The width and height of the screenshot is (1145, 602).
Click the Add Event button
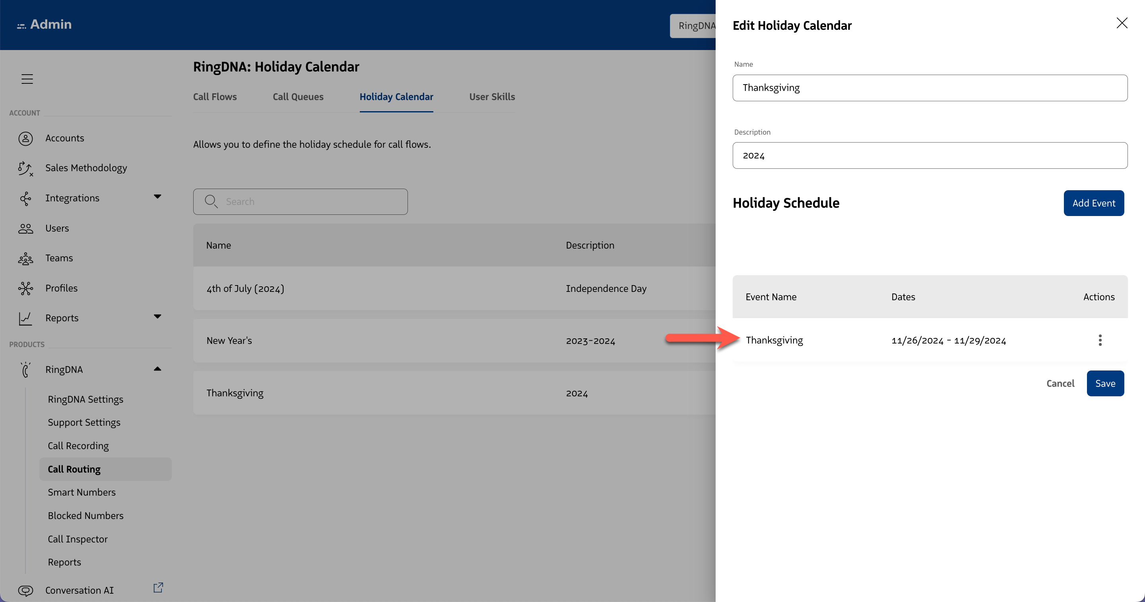point(1093,203)
